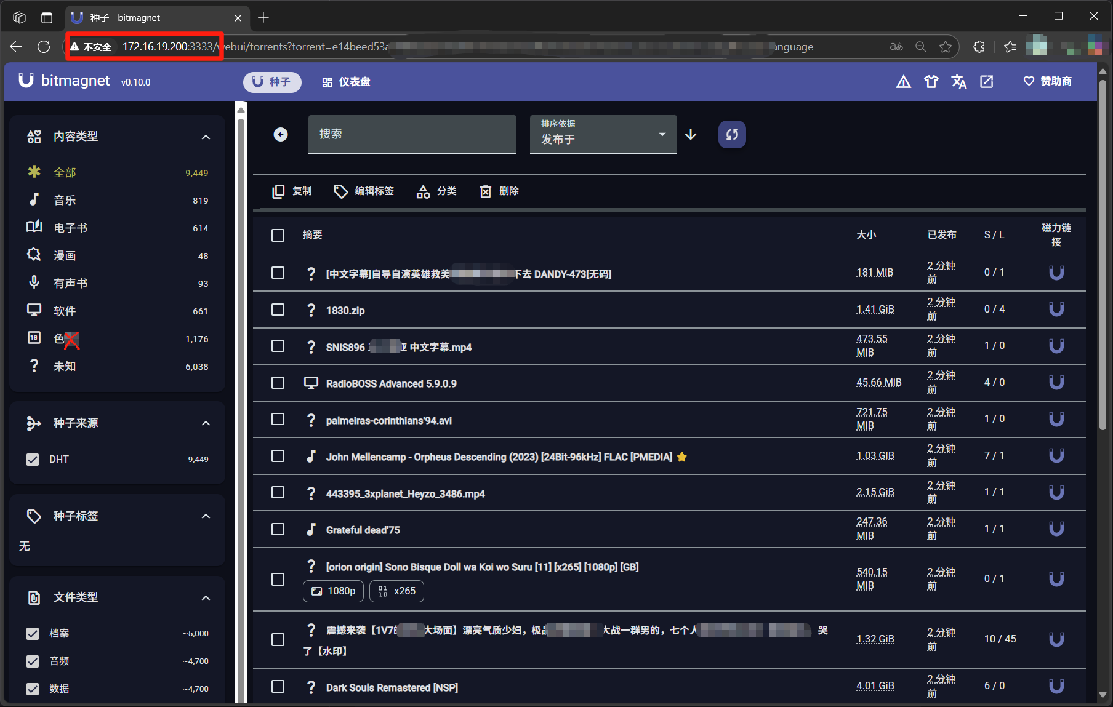Open the theme shirt icon in header
Viewport: 1113px width, 707px height.
[x=931, y=82]
